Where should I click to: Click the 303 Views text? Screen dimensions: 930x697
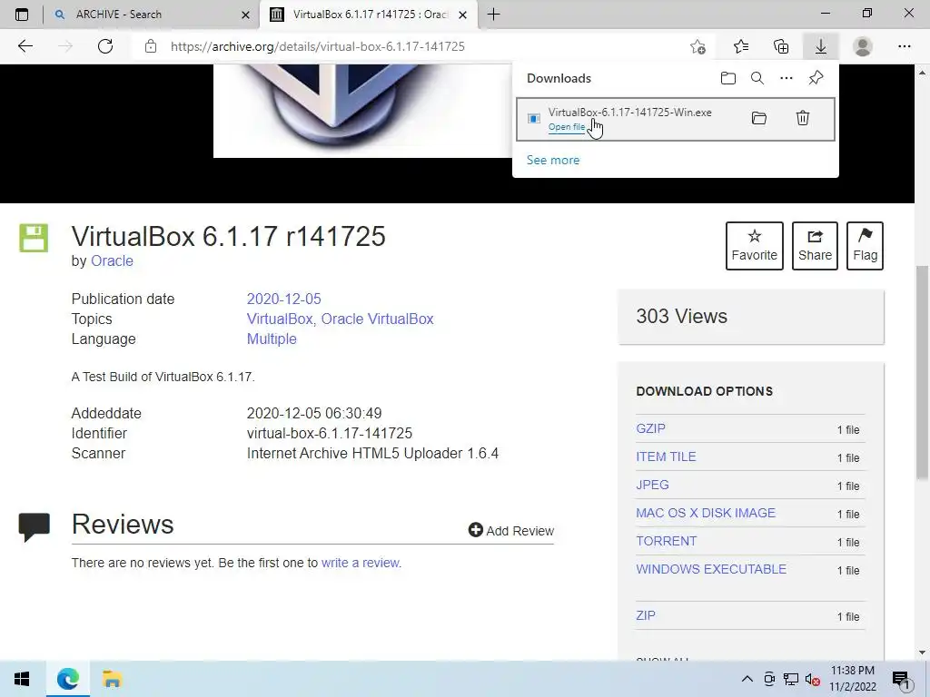[x=681, y=316]
